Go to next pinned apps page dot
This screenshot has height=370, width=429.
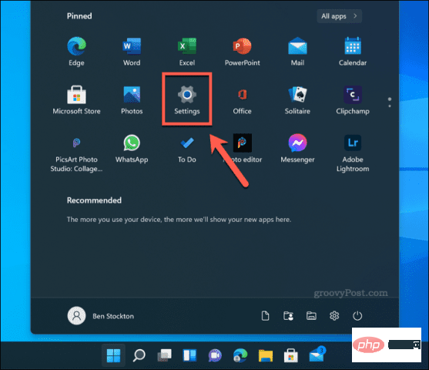coord(390,106)
